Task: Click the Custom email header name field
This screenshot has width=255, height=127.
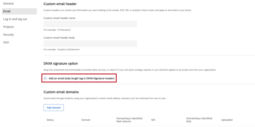Action: pyautogui.click(x=90, y=24)
